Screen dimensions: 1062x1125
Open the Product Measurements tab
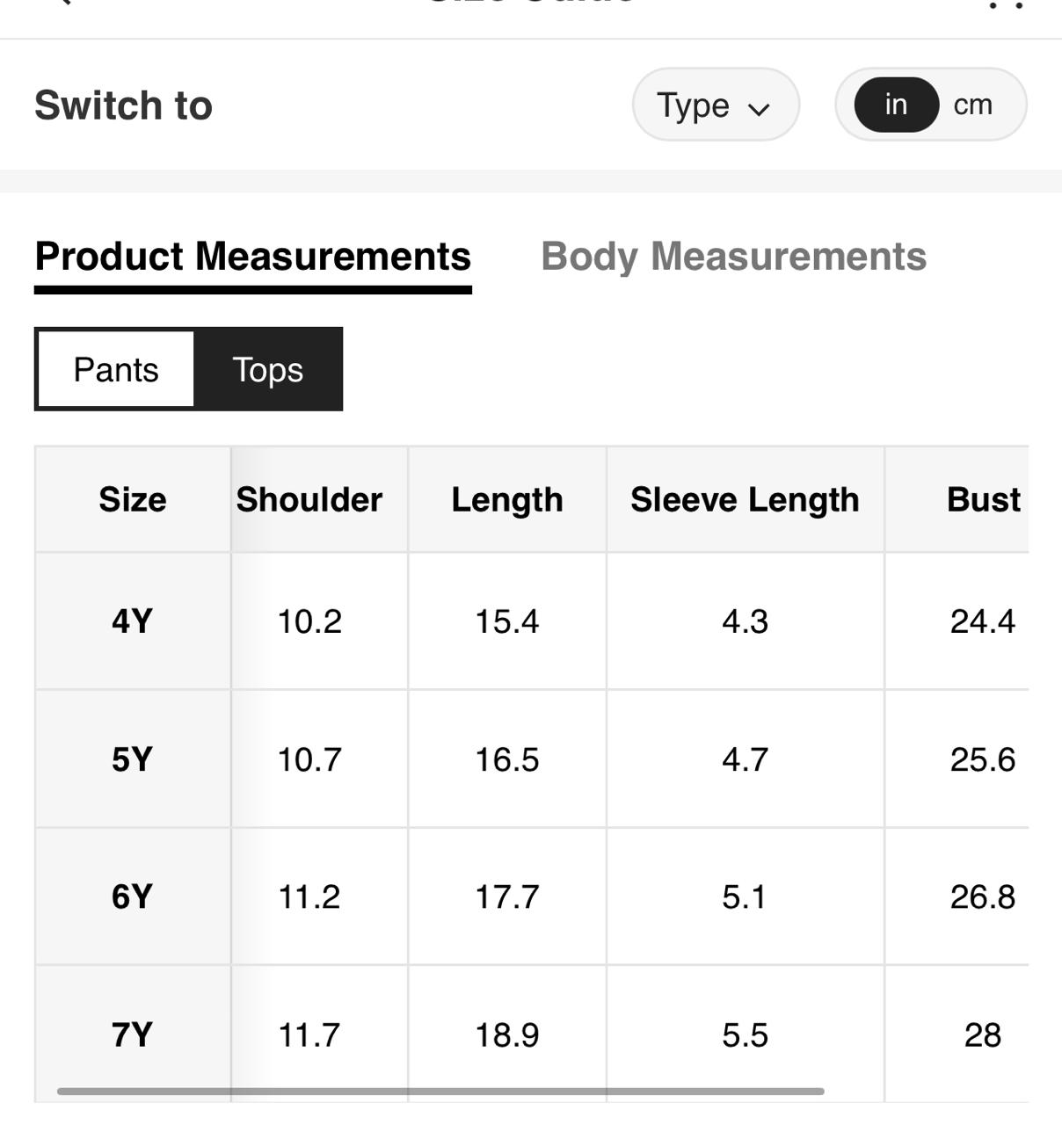pyautogui.click(x=253, y=257)
